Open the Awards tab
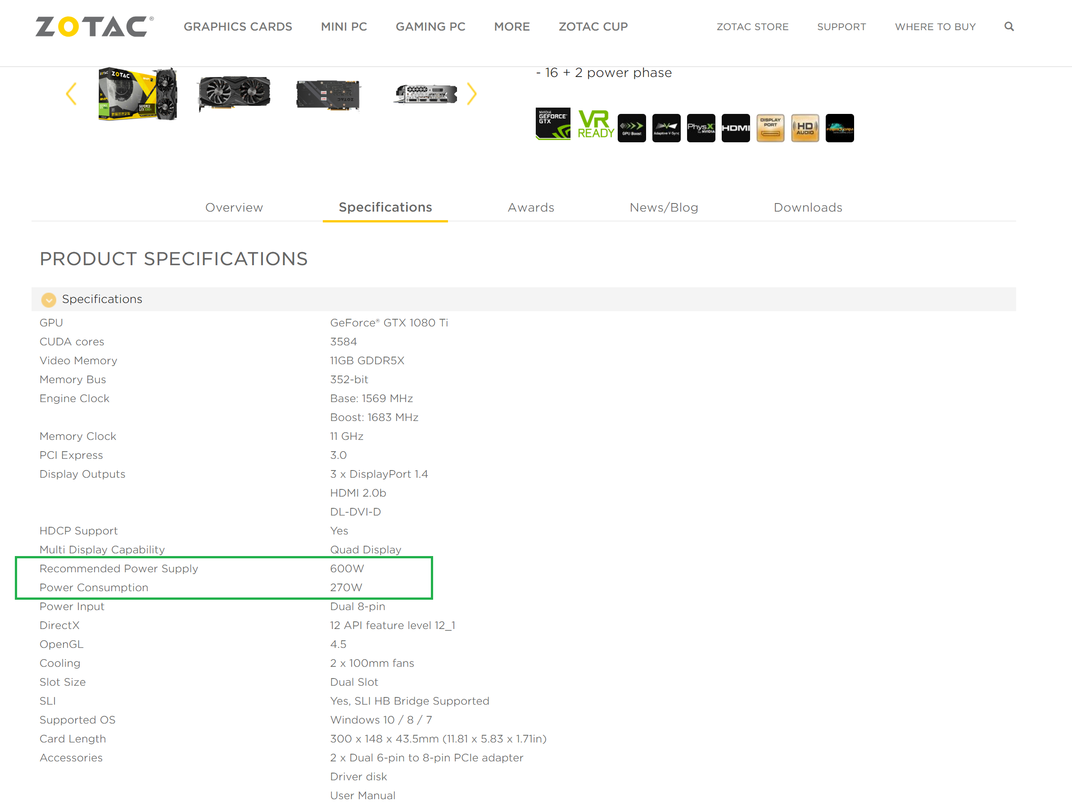The width and height of the screenshot is (1072, 810). (x=531, y=208)
